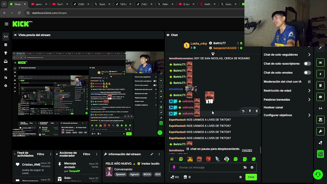Expand Chat de solo-seguidores settings

(287, 55)
